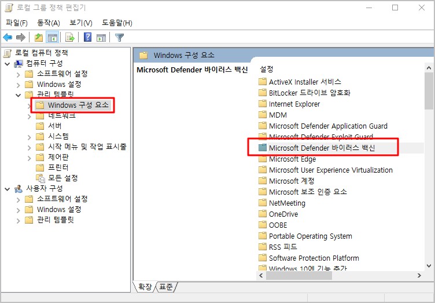435x303 pixels.
Task: Open the 도움말(H) menu
Action: pyautogui.click(x=117, y=23)
